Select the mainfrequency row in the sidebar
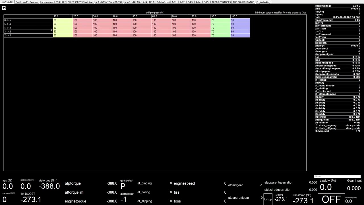364x205 pixels. pyautogui.click(x=337, y=20)
